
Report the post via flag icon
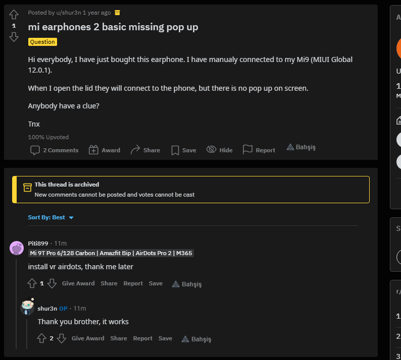(247, 150)
